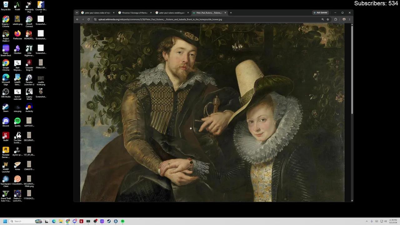
Task: Open the Project Diablo 2 desktop shortcut
Action: click(x=6, y=36)
